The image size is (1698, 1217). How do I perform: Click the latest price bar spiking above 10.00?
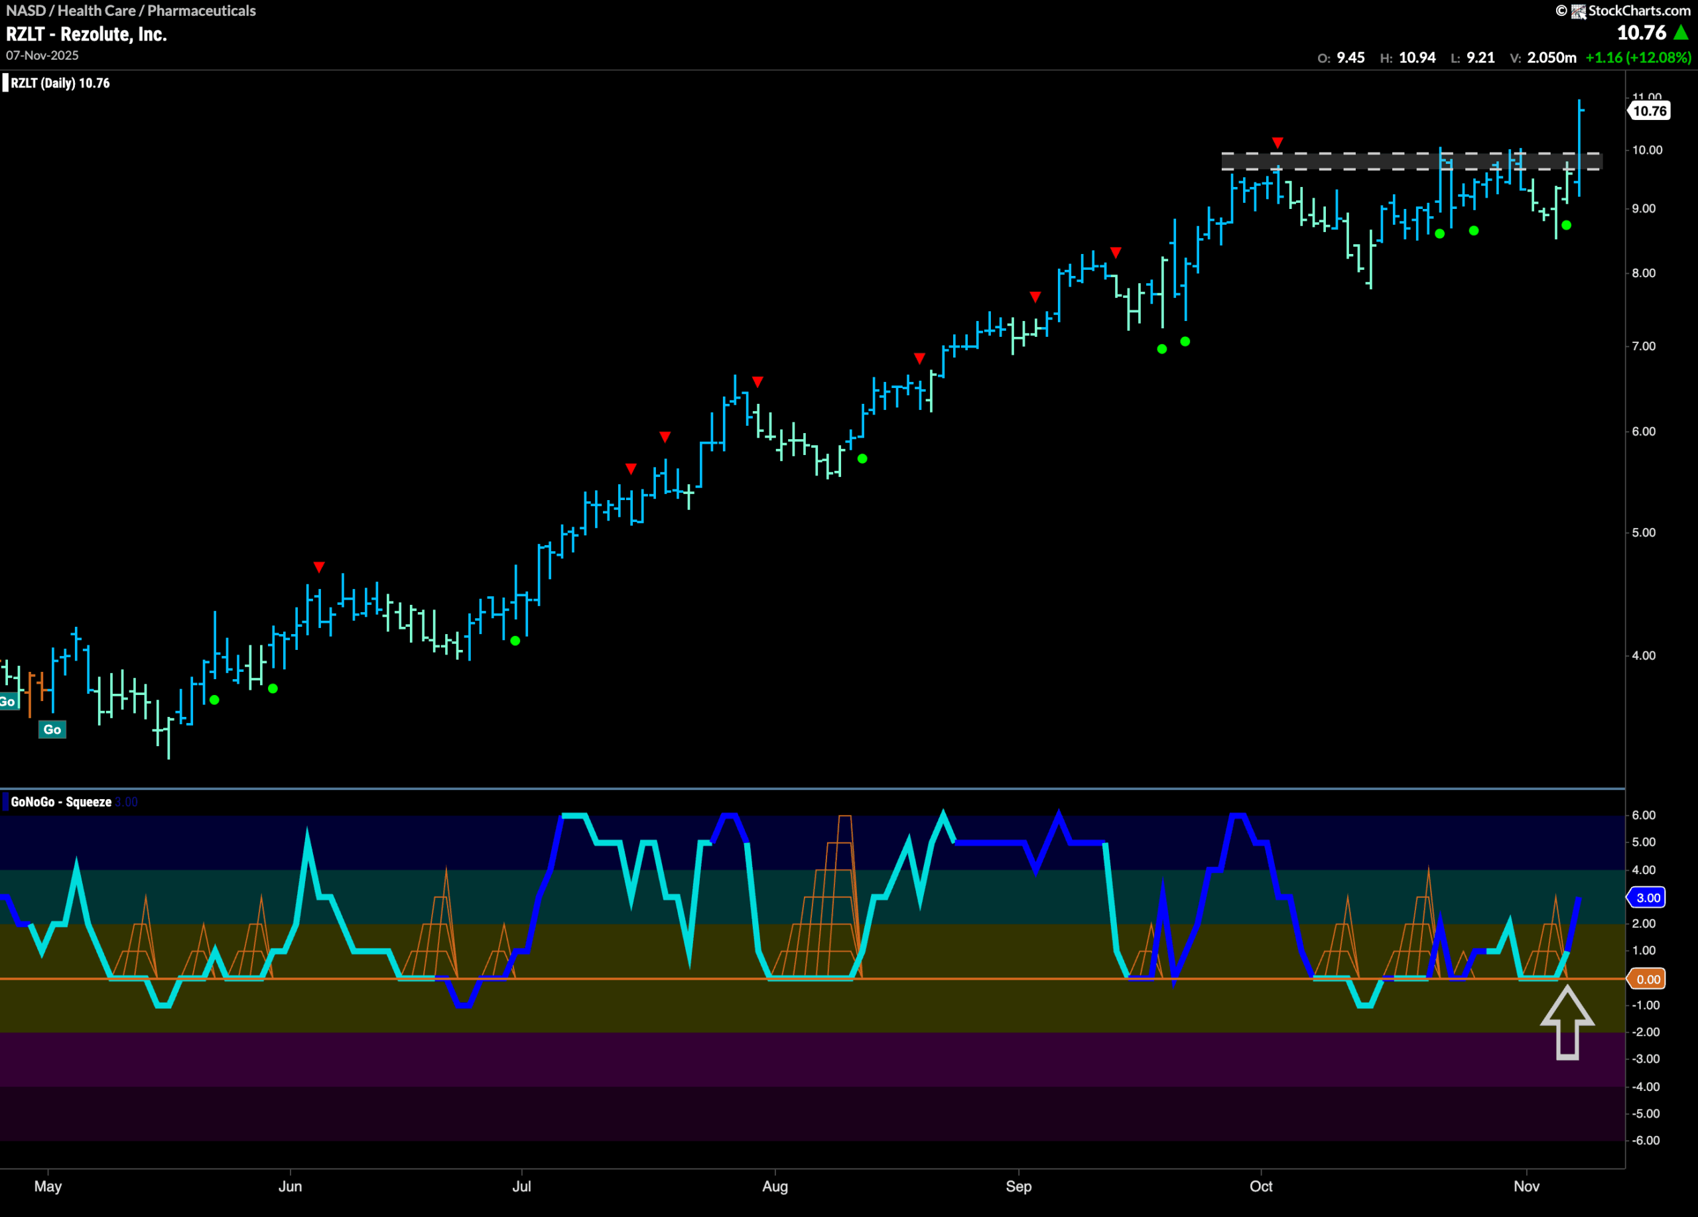pyautogui.click(x=1580, y=148)
